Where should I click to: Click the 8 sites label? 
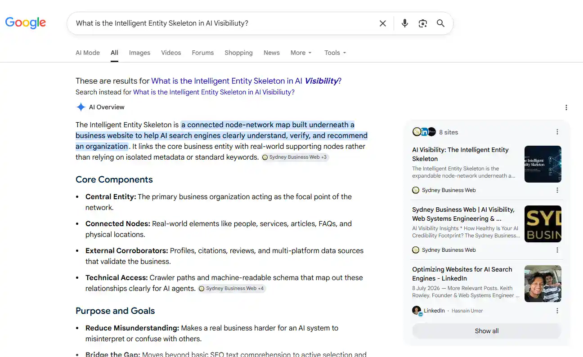[x=448, y=132]
